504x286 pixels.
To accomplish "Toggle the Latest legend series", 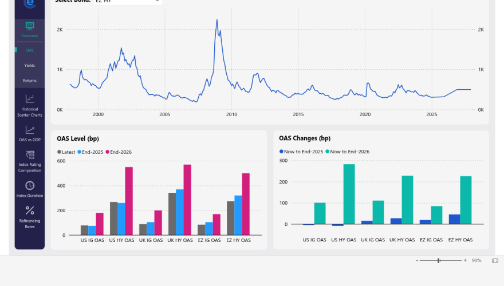I will (66, 152).
